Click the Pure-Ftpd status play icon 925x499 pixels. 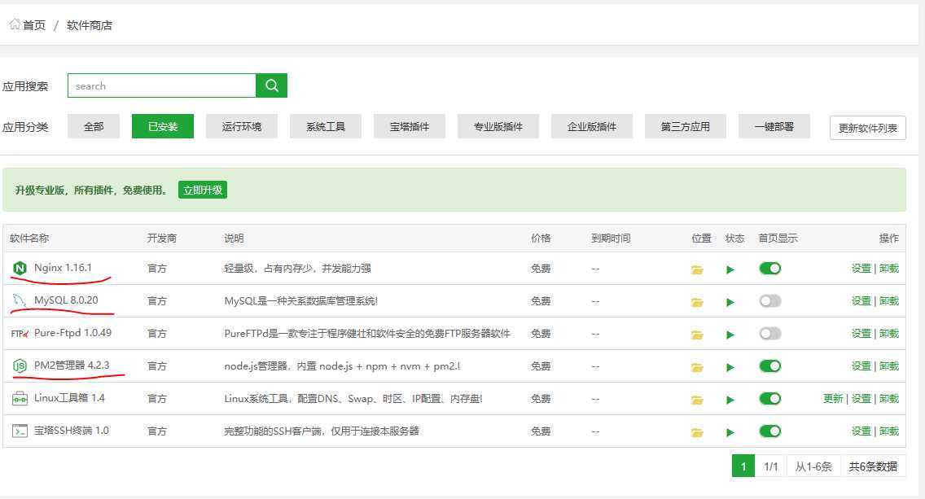[730, 335]
